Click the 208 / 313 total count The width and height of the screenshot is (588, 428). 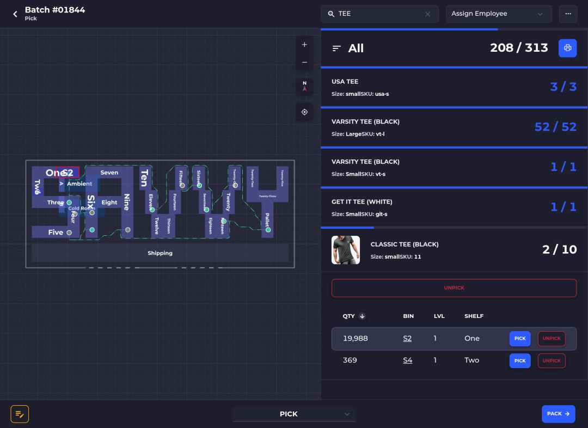point(519,48)
